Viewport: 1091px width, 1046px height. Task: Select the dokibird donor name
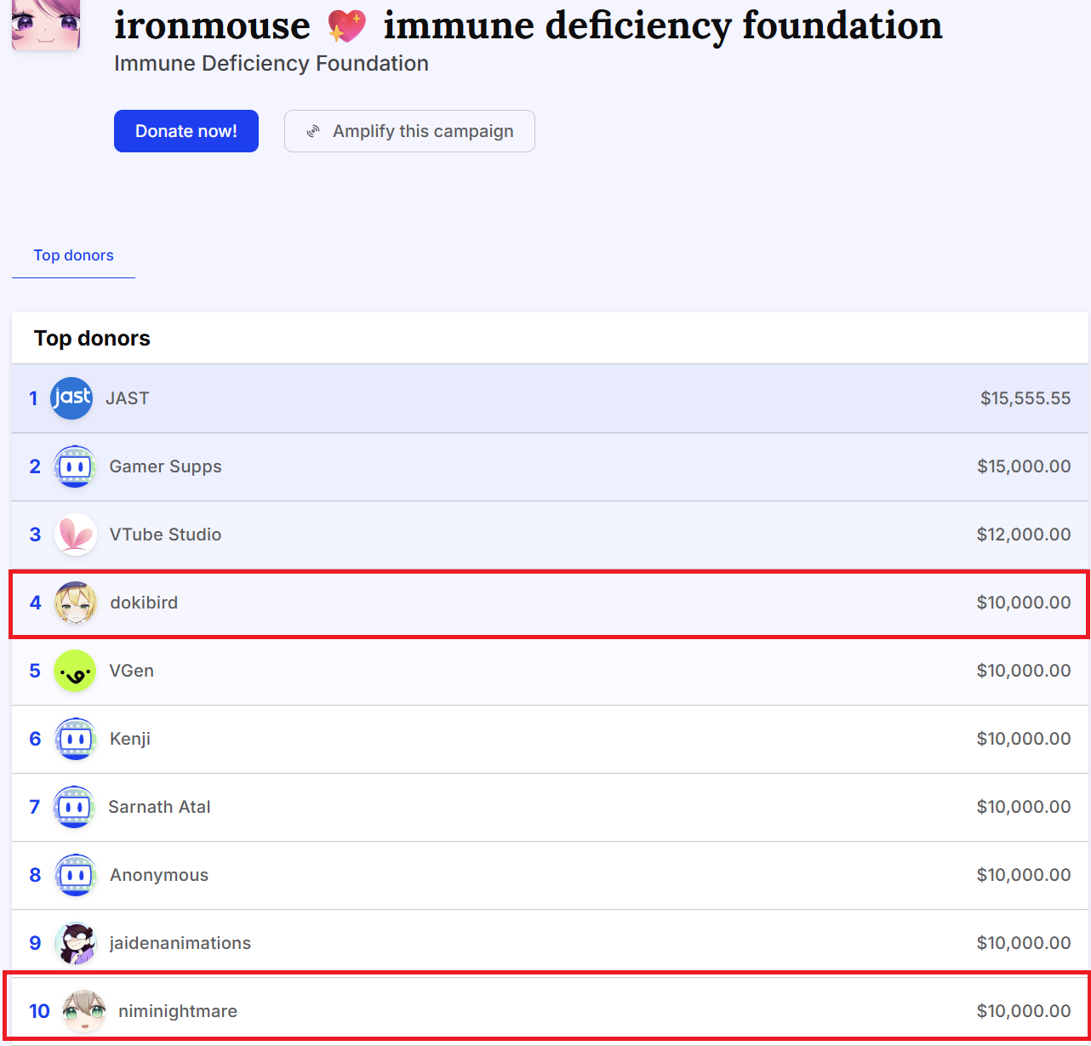(x=144, y=603)
